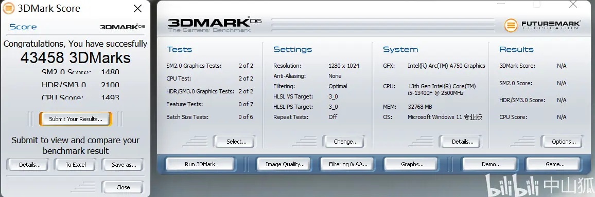Click the Anti-Aliasing None value
The height and width of the screenshot is (197, 595).
(x=335, y=76)
